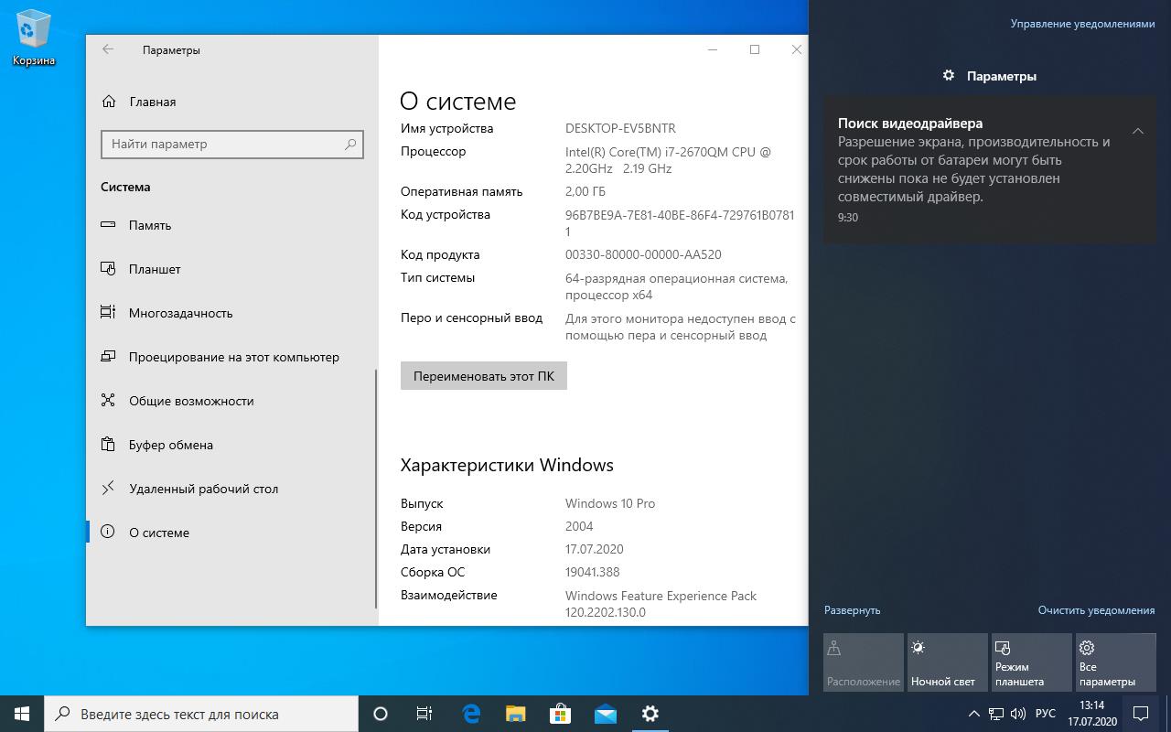Viewport: 1171px width, 732px height.
Task: Open File Explorer from taskbar
Action: (x=515, y=714)
